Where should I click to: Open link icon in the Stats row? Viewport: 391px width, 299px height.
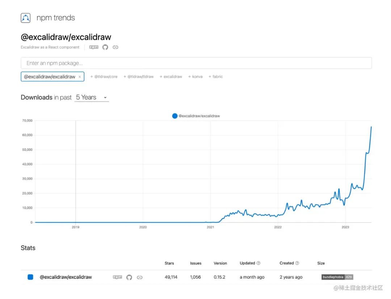tap(140, 277)
